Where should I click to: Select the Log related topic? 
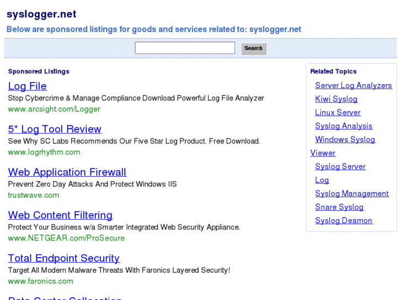click(x=322, y=180)
